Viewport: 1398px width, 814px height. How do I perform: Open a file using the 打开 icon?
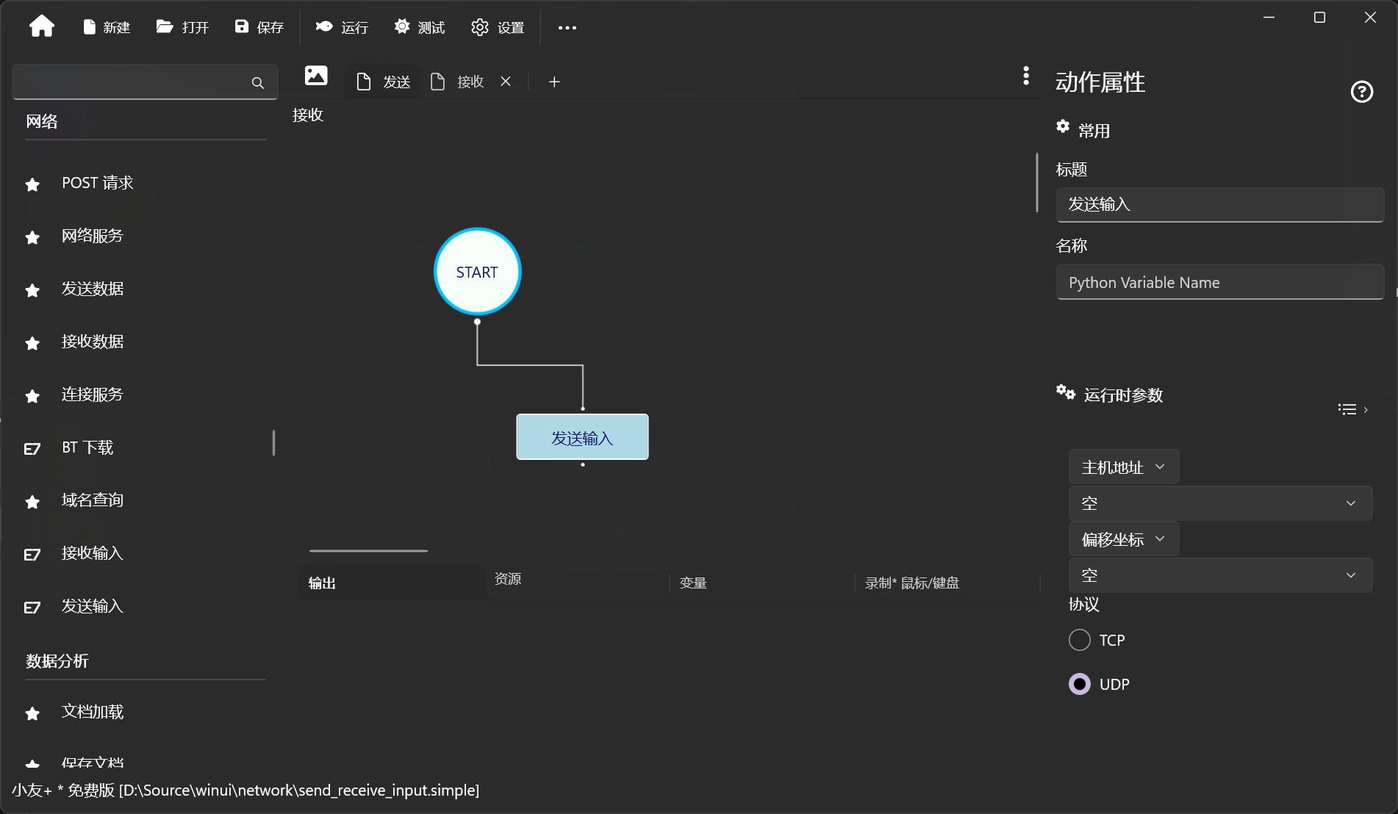[x=182, y=27]
